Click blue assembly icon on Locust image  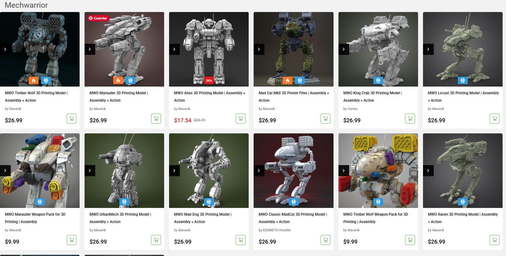point(462,80)
